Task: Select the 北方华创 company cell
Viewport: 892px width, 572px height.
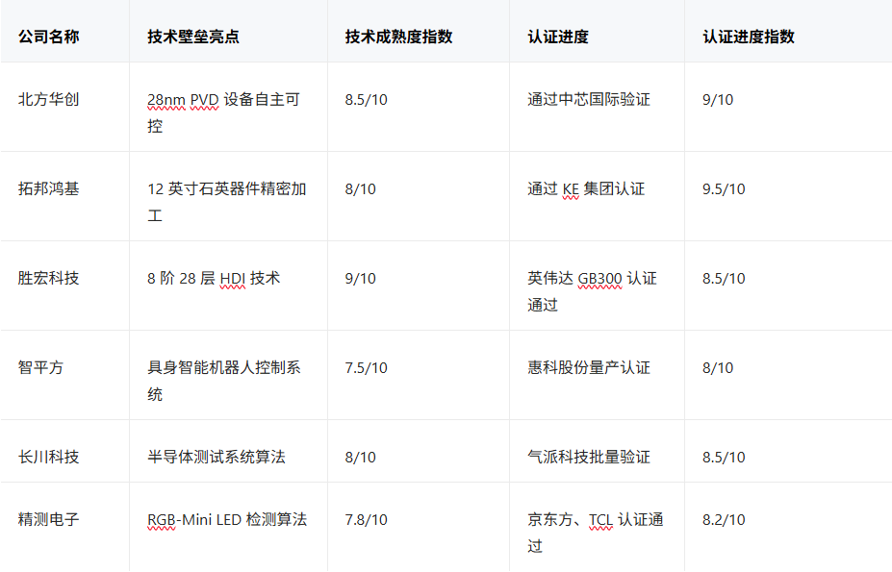Action: [48, 99]
